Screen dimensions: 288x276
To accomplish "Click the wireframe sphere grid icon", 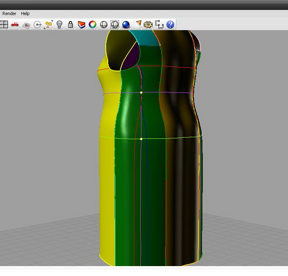I will [114, 25].
